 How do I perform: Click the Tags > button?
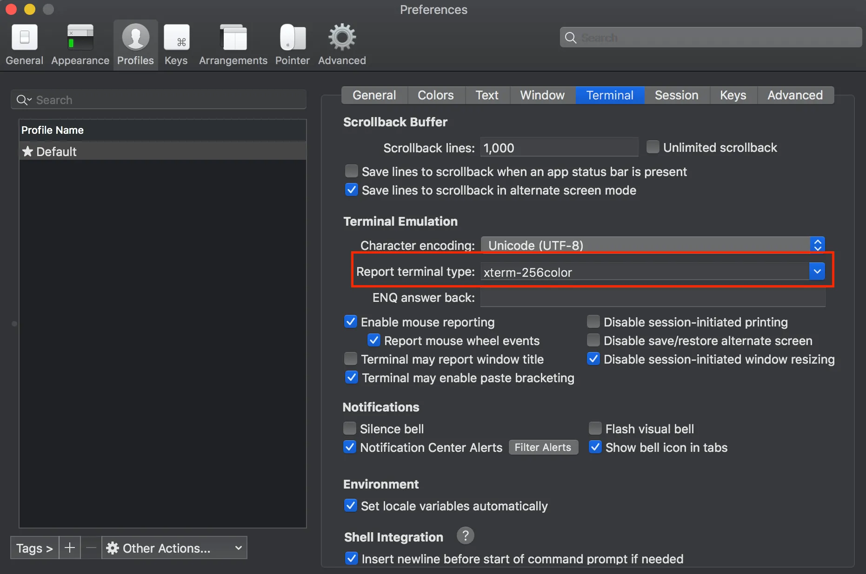[x=34, y=548]
